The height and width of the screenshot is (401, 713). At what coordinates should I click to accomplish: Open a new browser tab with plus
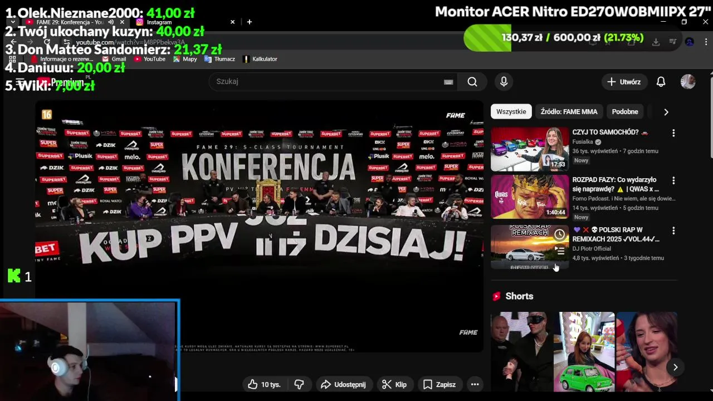[x=250, y=22]
